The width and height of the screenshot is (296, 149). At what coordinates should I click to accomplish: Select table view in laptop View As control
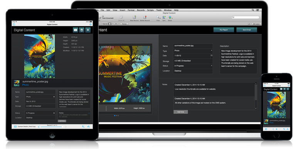(x=116, y=24)
